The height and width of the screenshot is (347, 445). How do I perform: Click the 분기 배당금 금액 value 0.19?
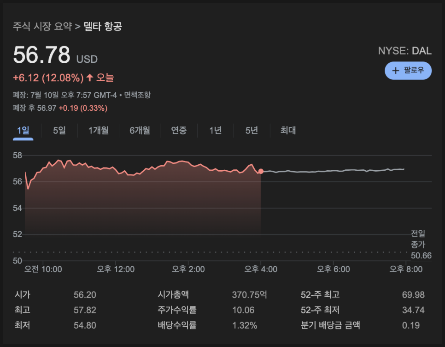pos(410,325)
